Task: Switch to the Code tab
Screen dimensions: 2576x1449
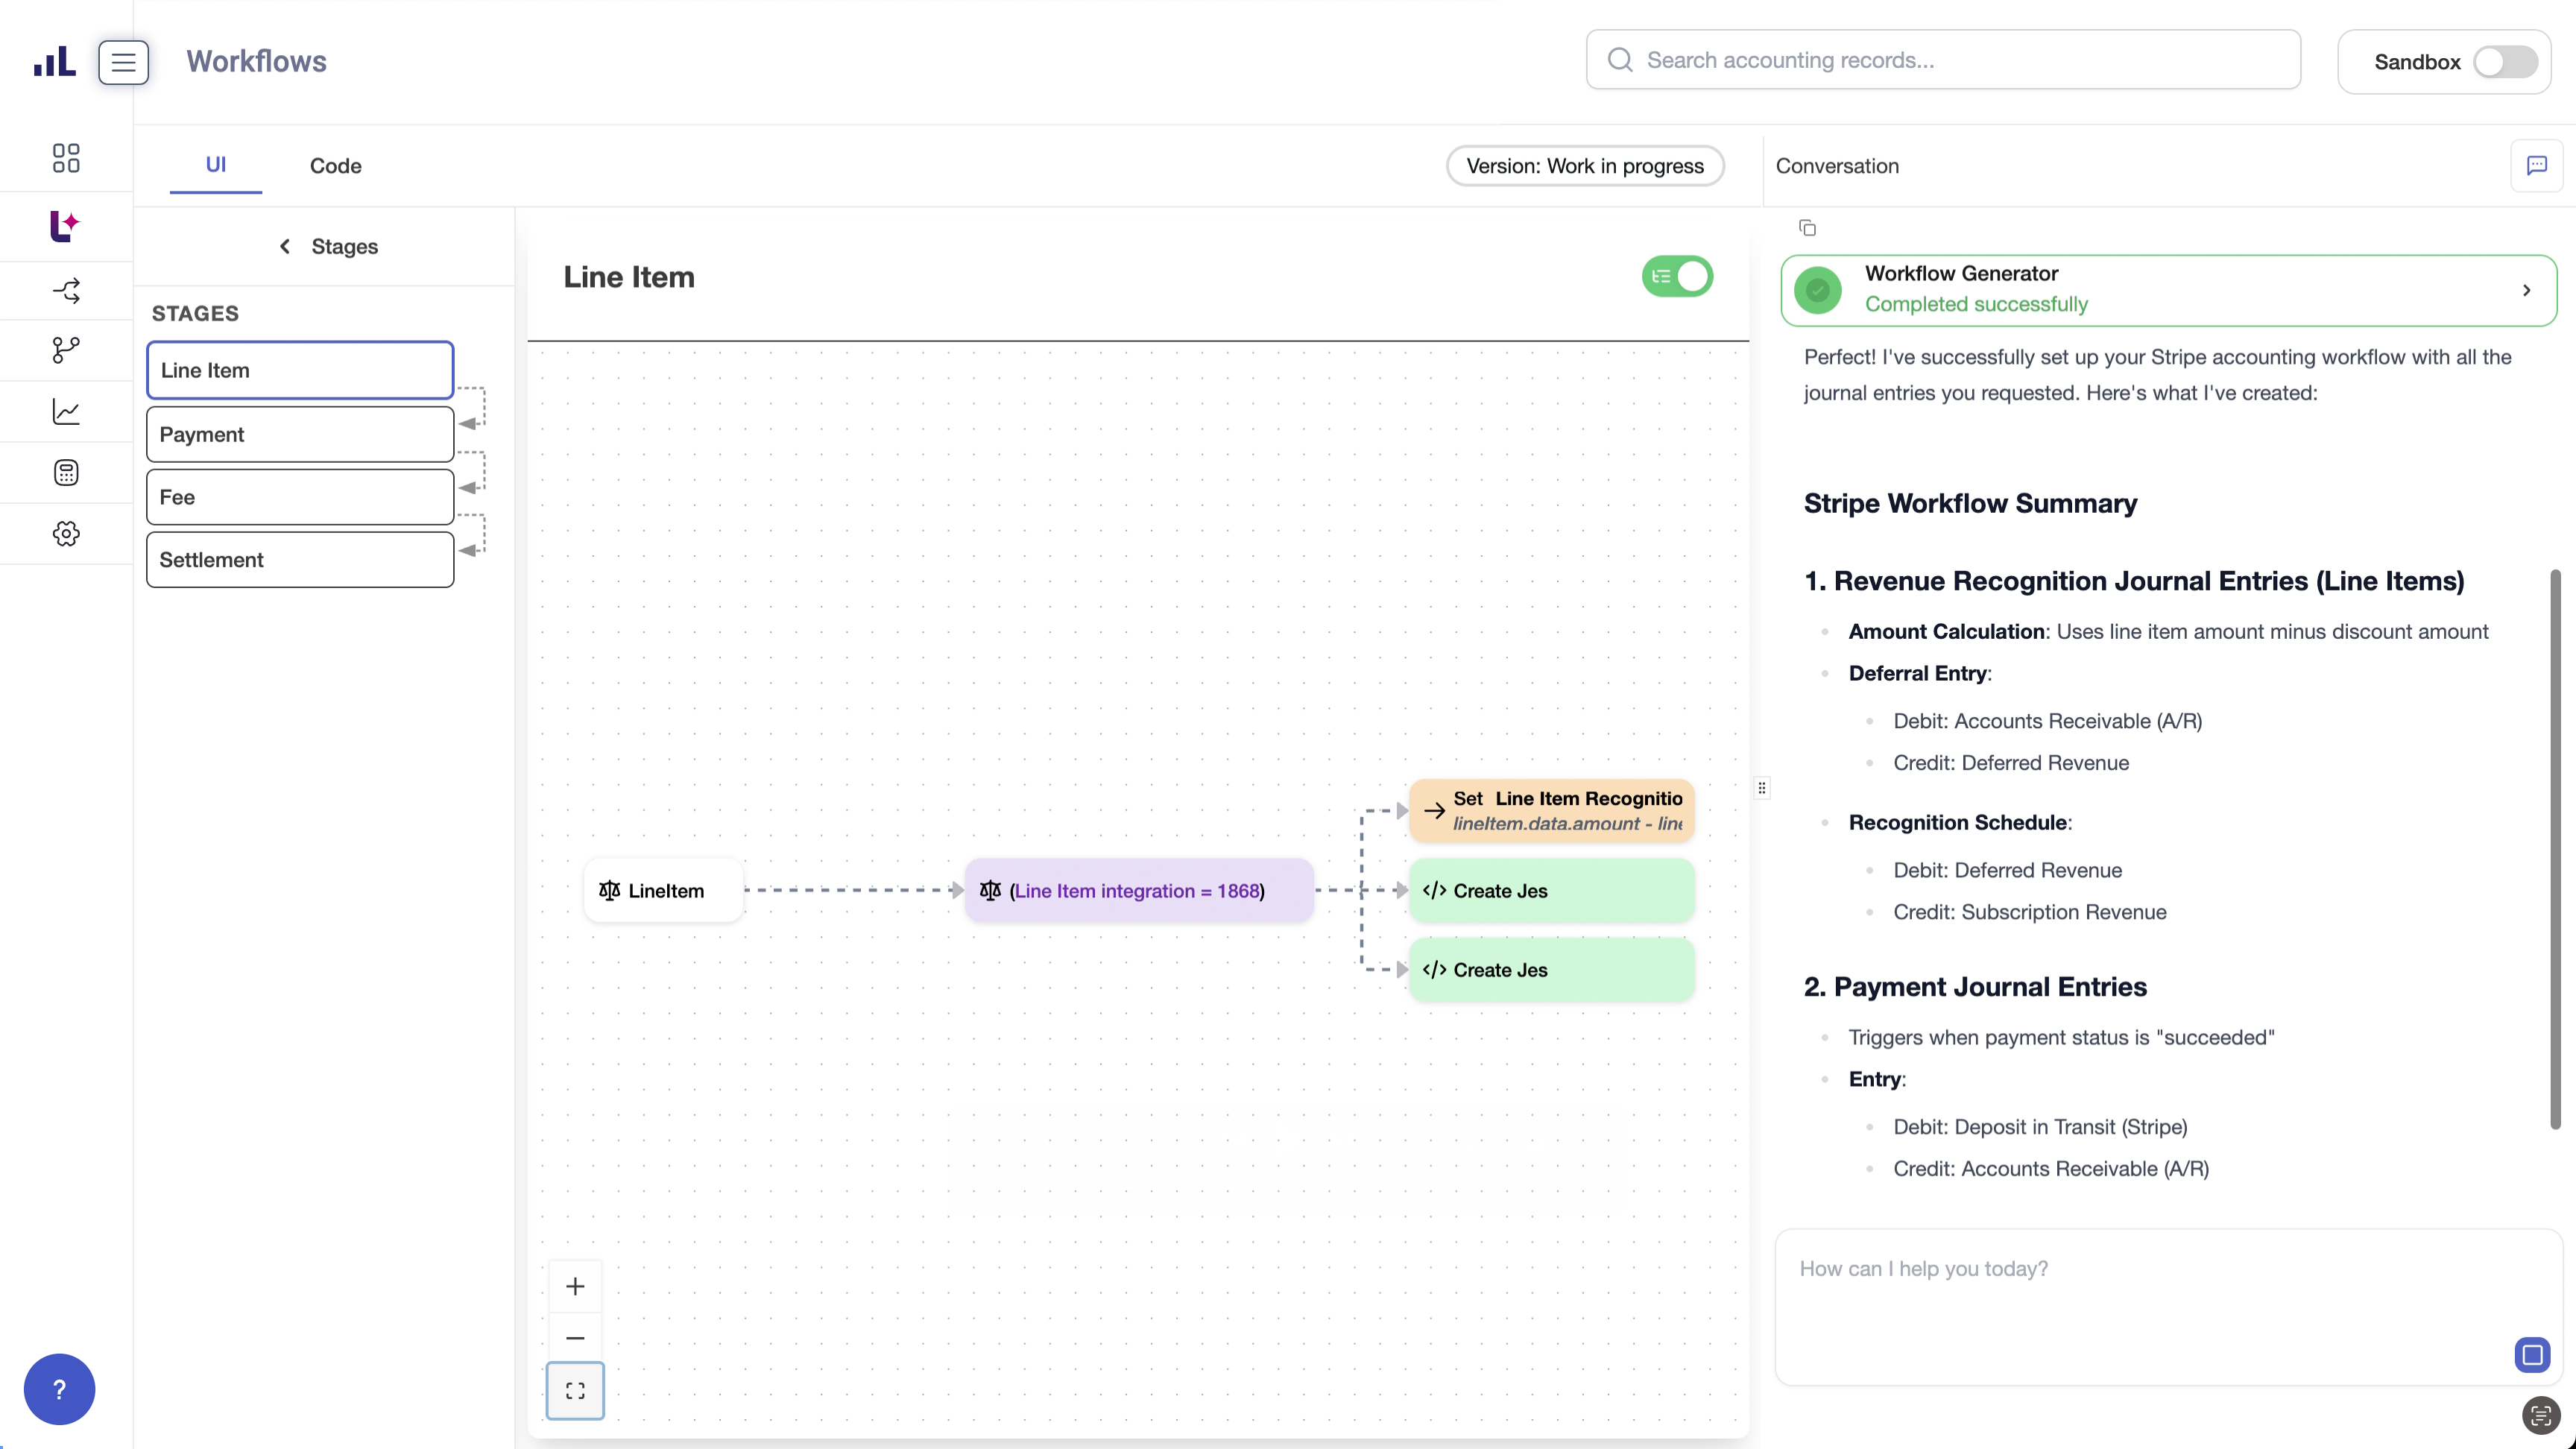Action: 335,166
